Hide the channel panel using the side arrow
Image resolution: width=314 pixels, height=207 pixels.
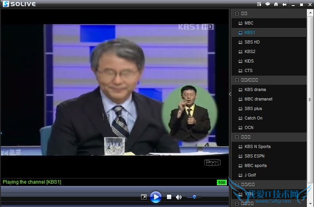click(230, 94)
